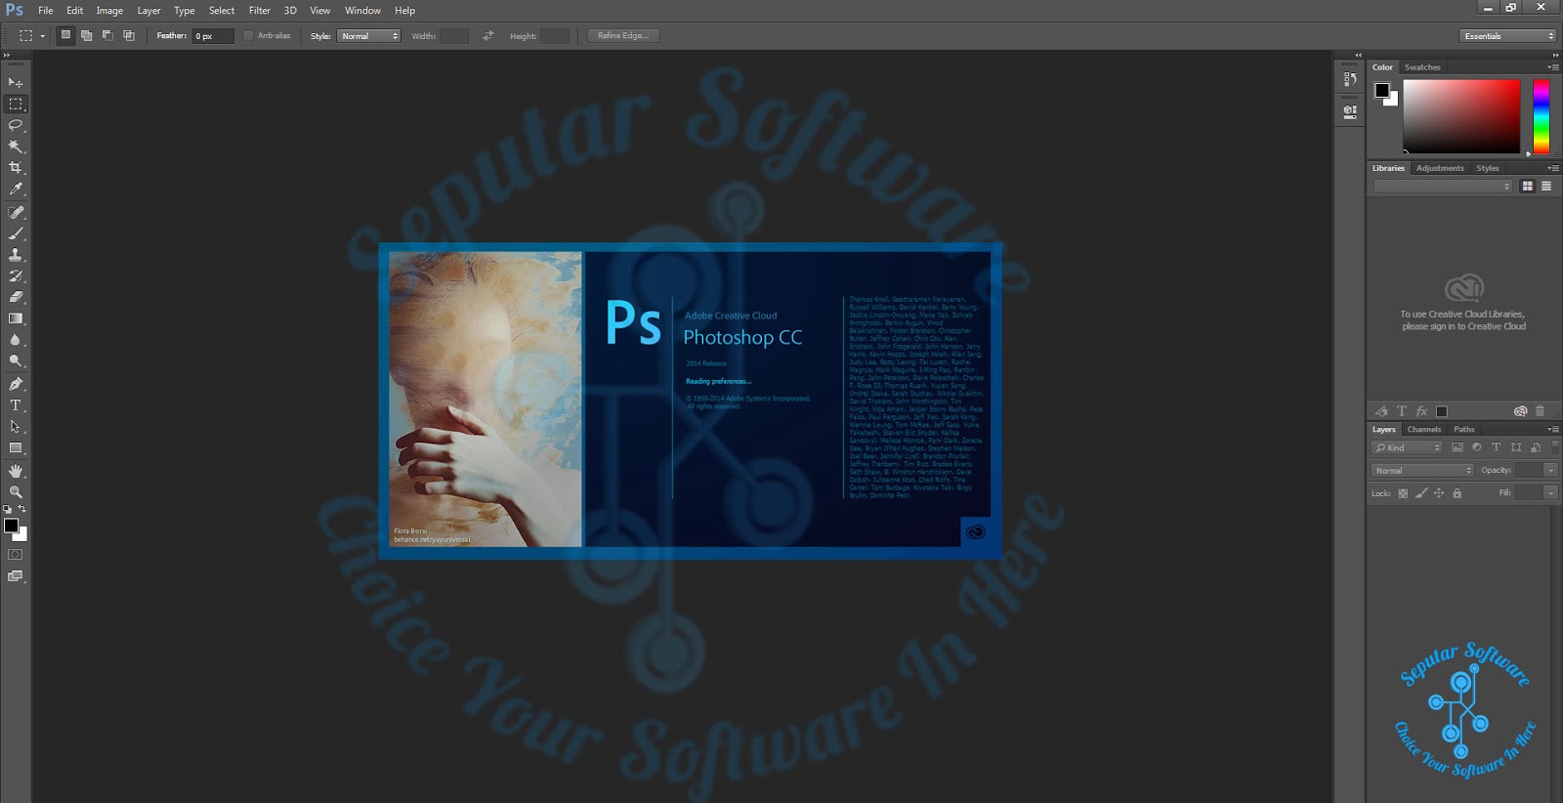This screenshot has width=1563, height=803.
Task: Select the Rectangular Marquee tool in toolbox
Action: [x=16, y=104]
